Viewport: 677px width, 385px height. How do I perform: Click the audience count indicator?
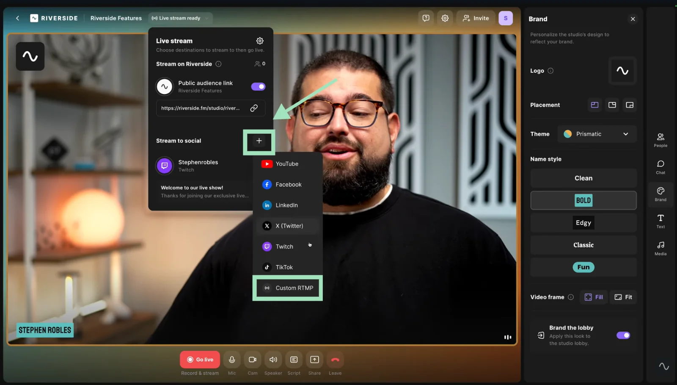point(260,64)
